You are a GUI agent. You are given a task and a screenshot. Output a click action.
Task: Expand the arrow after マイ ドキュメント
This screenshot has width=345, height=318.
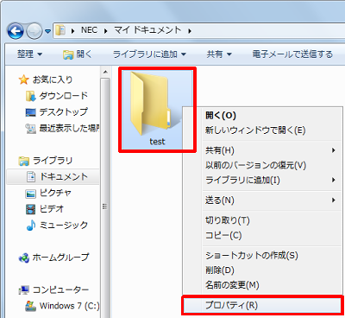[190, 30]
